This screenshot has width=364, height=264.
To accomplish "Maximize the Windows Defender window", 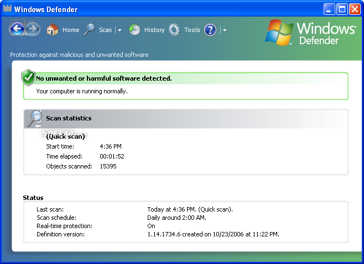I will coord(342,9).
